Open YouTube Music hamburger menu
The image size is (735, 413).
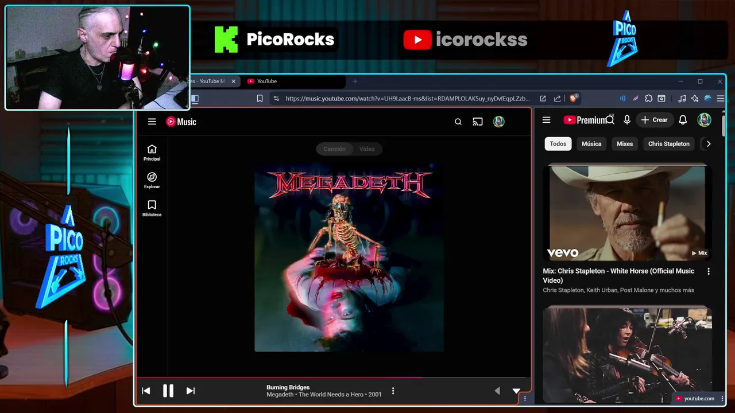tap(152, 122)
